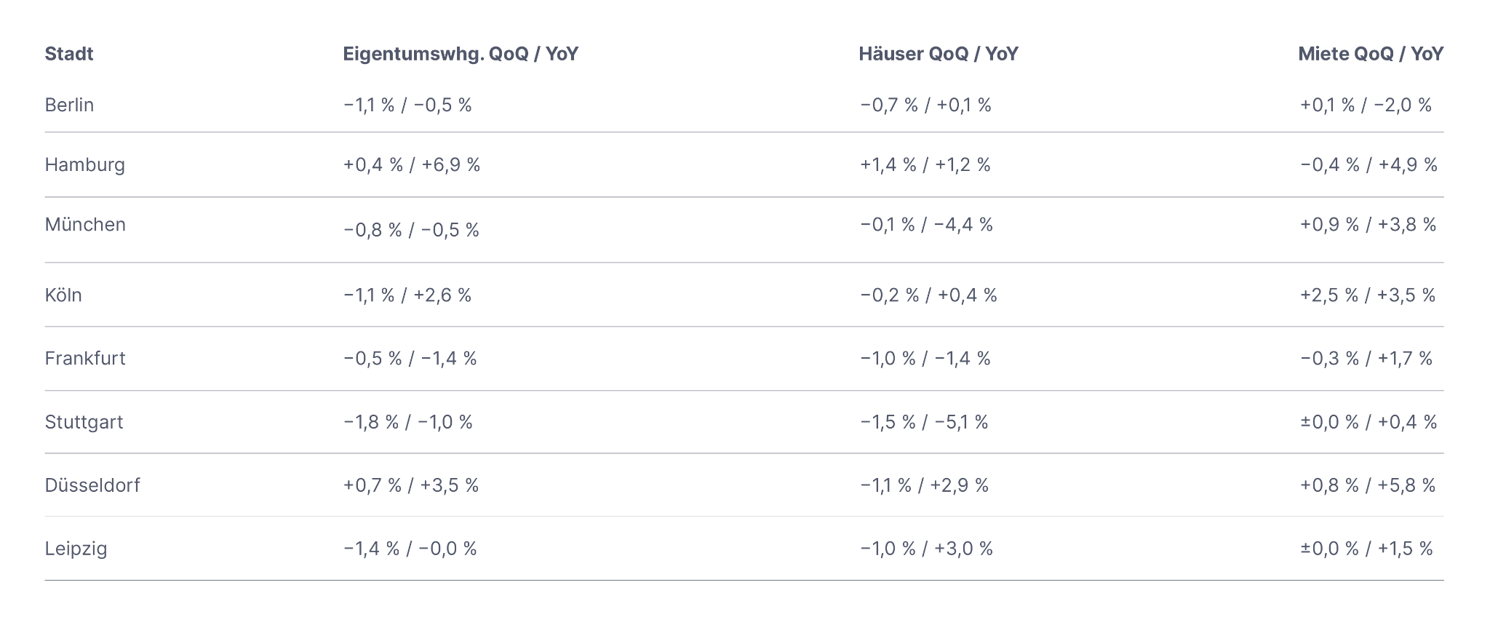
Task: Select Leipzig's apartment value −1,4 % / −0,0 %
Action: [x=410, y=549]
